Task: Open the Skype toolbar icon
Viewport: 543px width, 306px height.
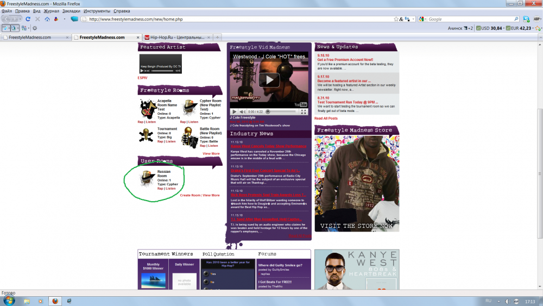Action: click(526, 19)
